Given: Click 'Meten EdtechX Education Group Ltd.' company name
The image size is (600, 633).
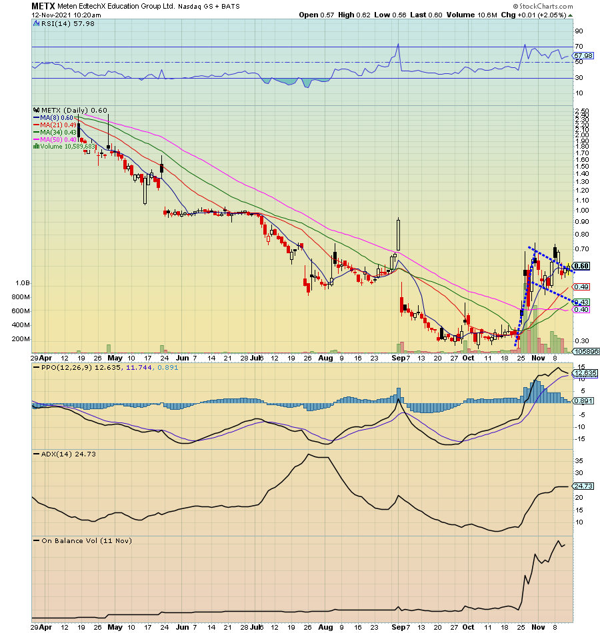Looking at the screenshot, I should 117,7.
